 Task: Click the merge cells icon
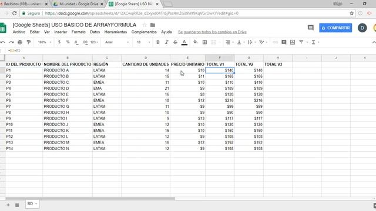tap(213, 42)
